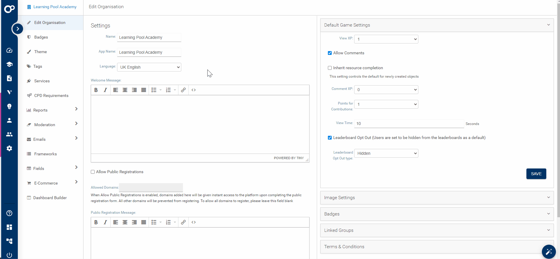
Task: Expand the Badges settings panel
Action: pos(437,214)
